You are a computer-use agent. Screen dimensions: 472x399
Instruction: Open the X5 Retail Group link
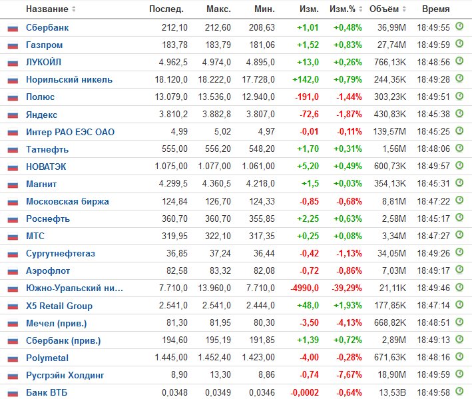59,306
